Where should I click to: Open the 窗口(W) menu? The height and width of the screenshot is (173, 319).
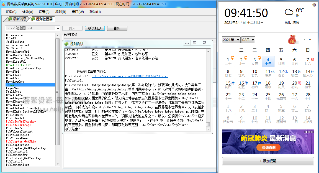click(x=78, y=12)
